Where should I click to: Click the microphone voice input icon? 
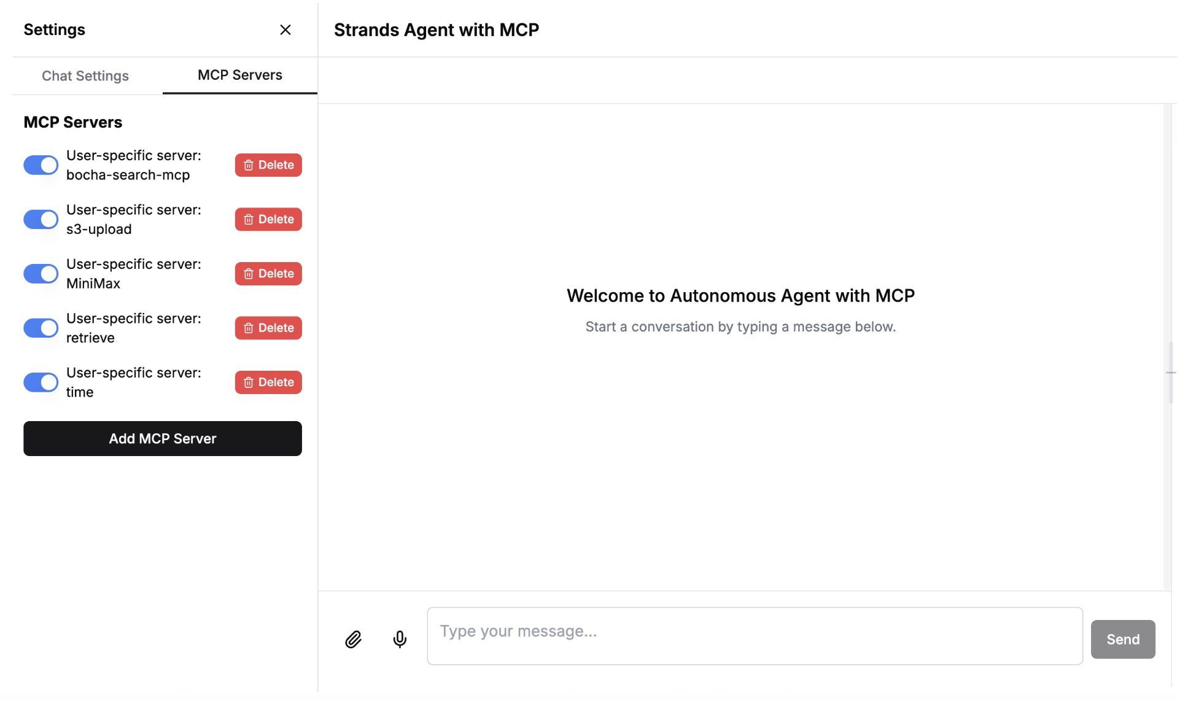click(400, 639)
